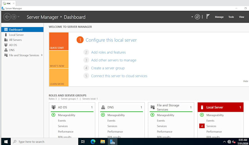
Task: Open the red Local Server tile header
Action: click(x=220, y=107)
